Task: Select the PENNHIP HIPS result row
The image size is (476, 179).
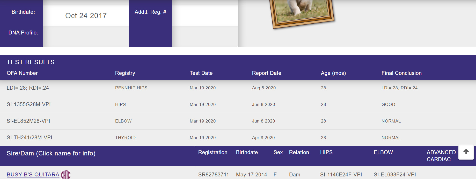Action: click(x=131, y=88)
